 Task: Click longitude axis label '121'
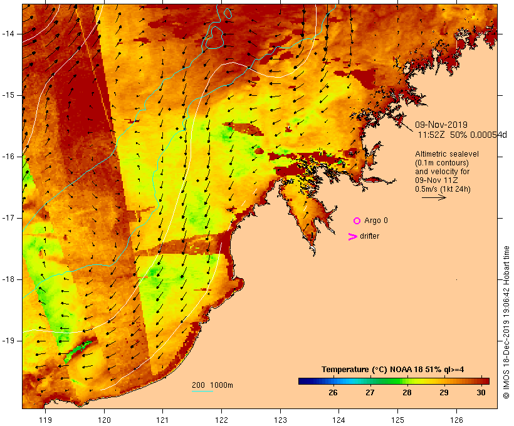(162, 420)
